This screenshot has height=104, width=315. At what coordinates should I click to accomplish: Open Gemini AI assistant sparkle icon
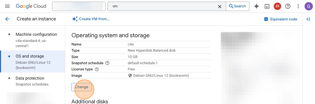tap(256, 6)
